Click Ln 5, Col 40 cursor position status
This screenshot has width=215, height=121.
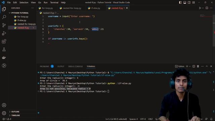tap(116, 119)
